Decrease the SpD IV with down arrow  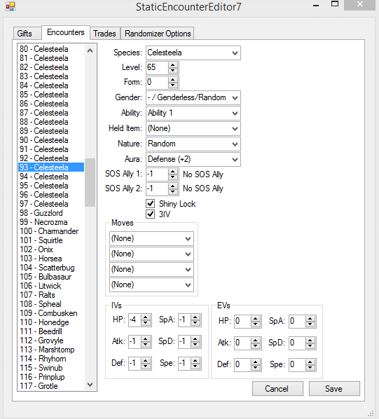pos(195,345)
